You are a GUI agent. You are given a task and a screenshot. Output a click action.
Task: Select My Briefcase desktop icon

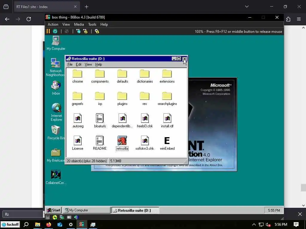coord(56,155)
